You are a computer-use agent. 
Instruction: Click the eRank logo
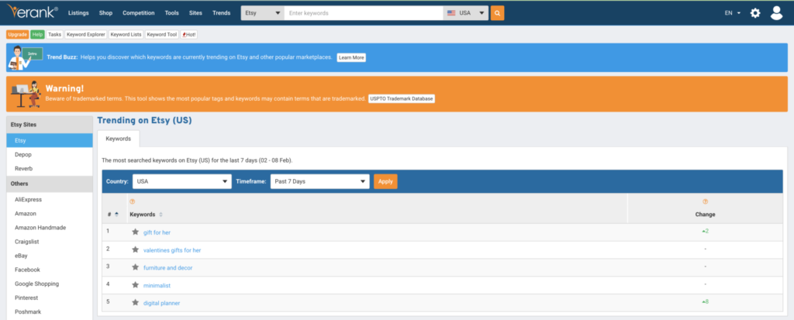pos(33,12)
